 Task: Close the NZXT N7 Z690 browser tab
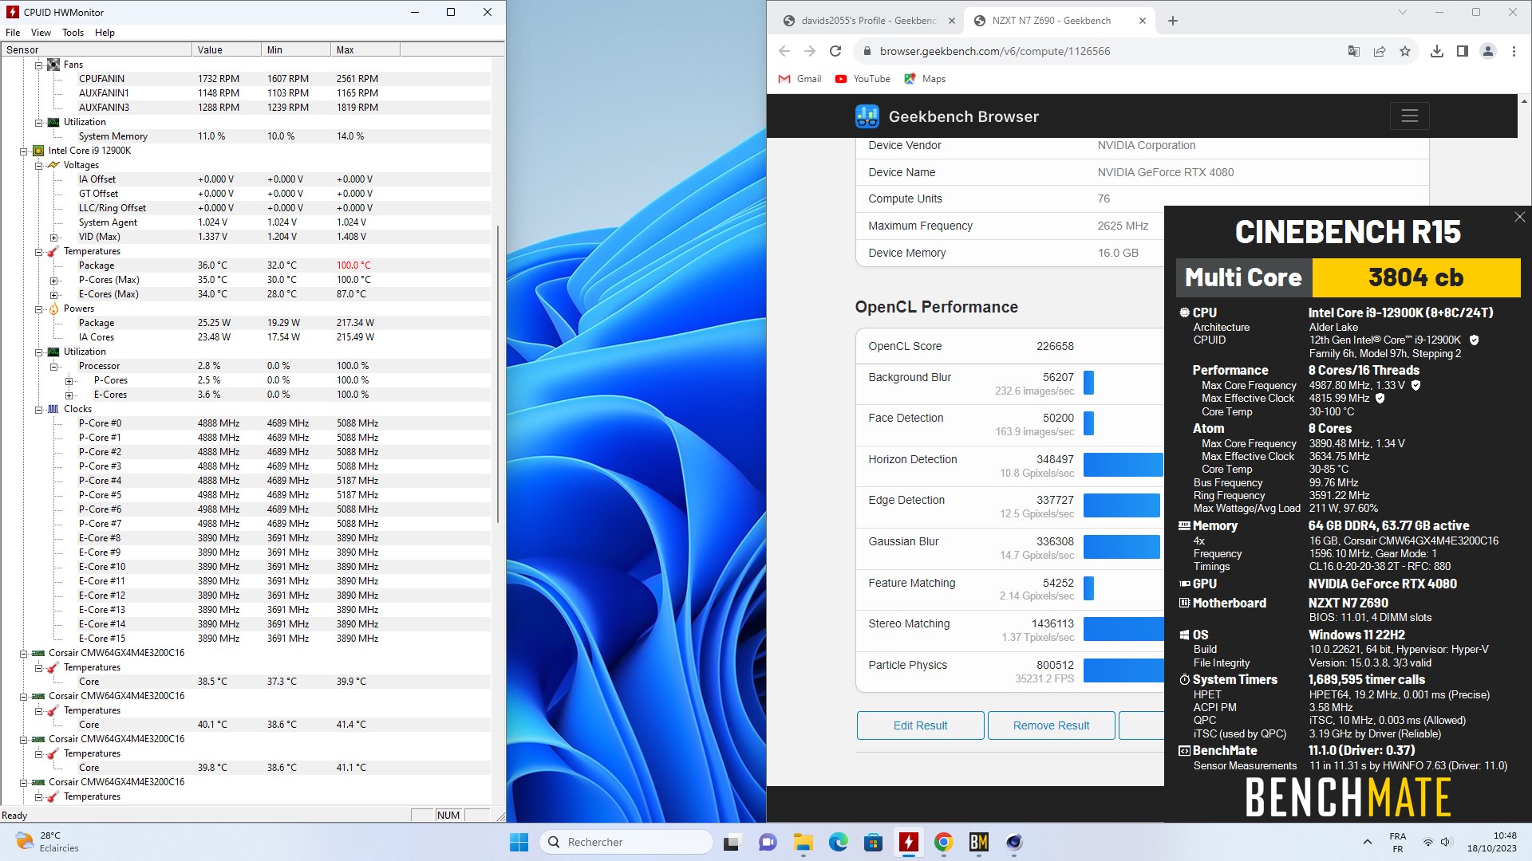[1142, 21]
